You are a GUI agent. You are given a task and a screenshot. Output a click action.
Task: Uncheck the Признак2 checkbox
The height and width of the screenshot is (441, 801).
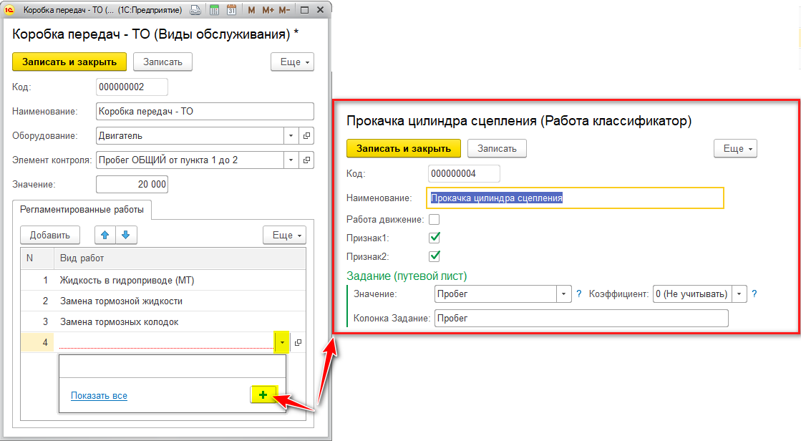[434, 256]
